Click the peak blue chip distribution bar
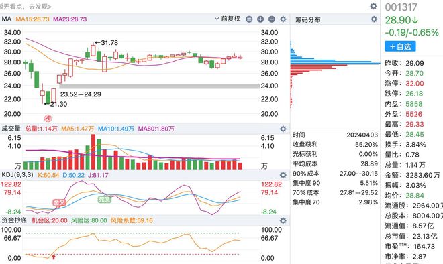Image resolution: width=443 pixels, height=264 pixels. click(335, 64)
